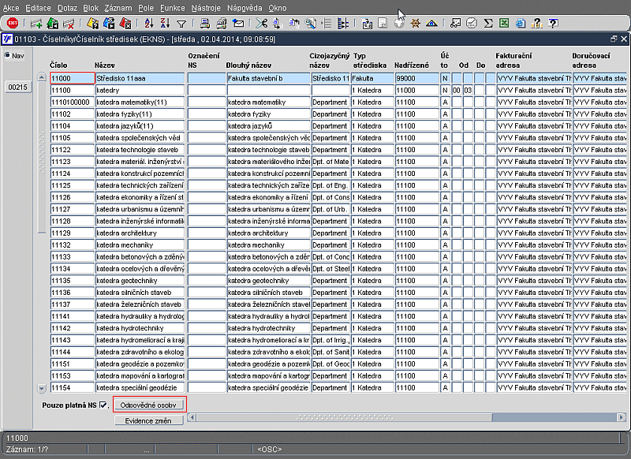Click the table's vertical scroll down arrow
Image resolution: width=631 pixels, height=459 pixels.
42,388
